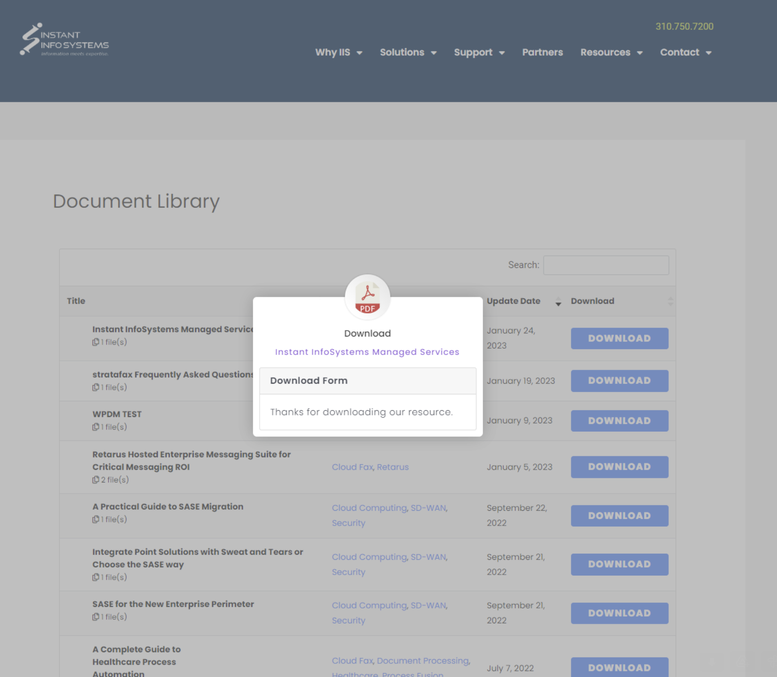Open Document Processing category link
Screen dimensions: 777x677
(x=423, y=661)
